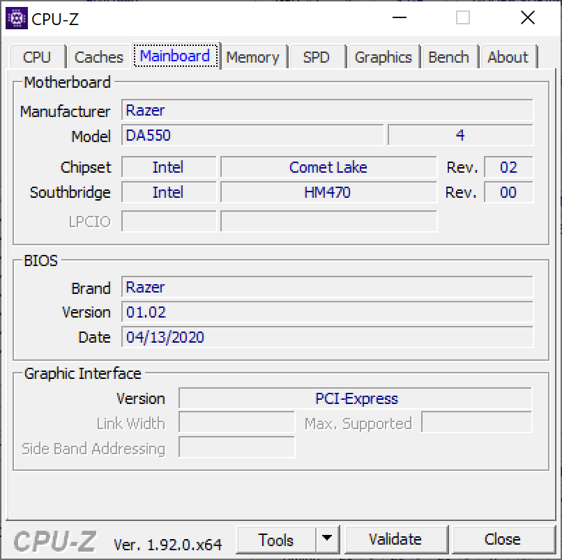
Task: Show the About tab
Action: pyautogui.click(x=508, y=57)
